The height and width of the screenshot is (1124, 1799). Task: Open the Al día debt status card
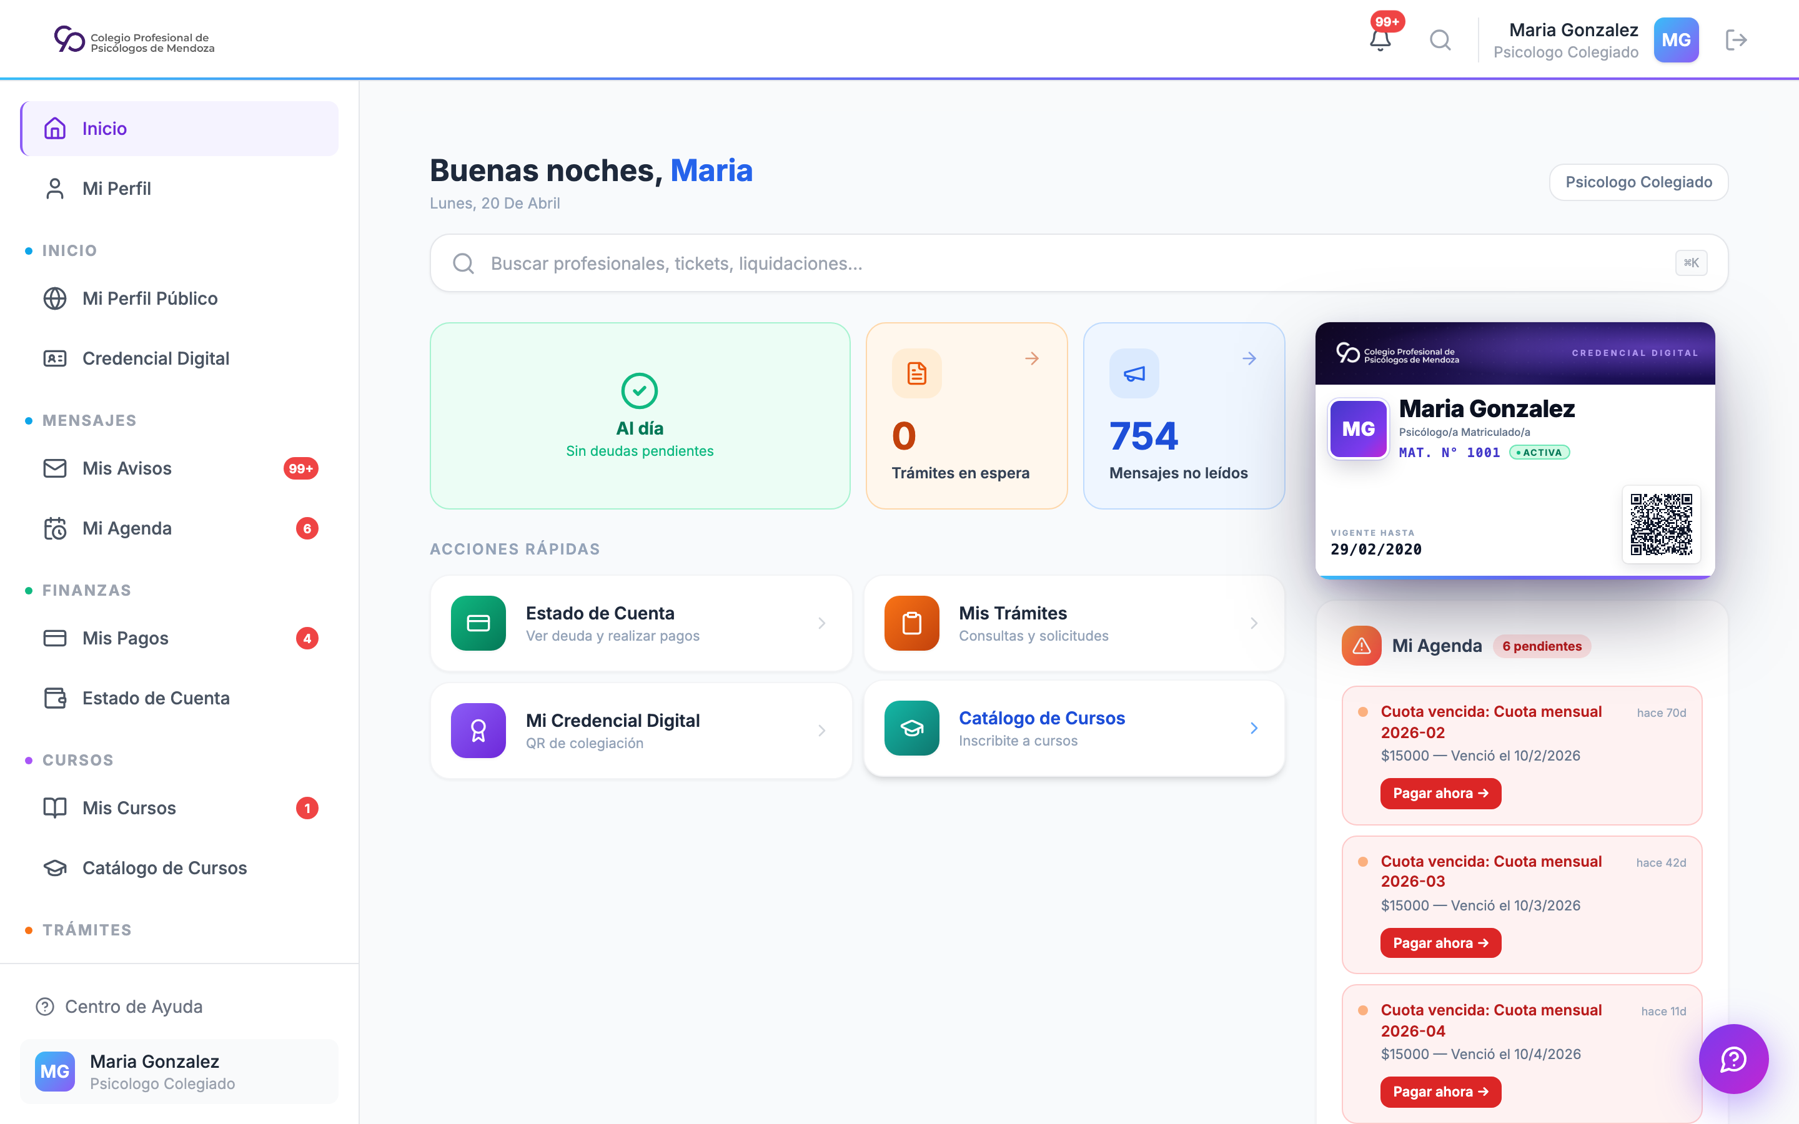click(639, 415)
